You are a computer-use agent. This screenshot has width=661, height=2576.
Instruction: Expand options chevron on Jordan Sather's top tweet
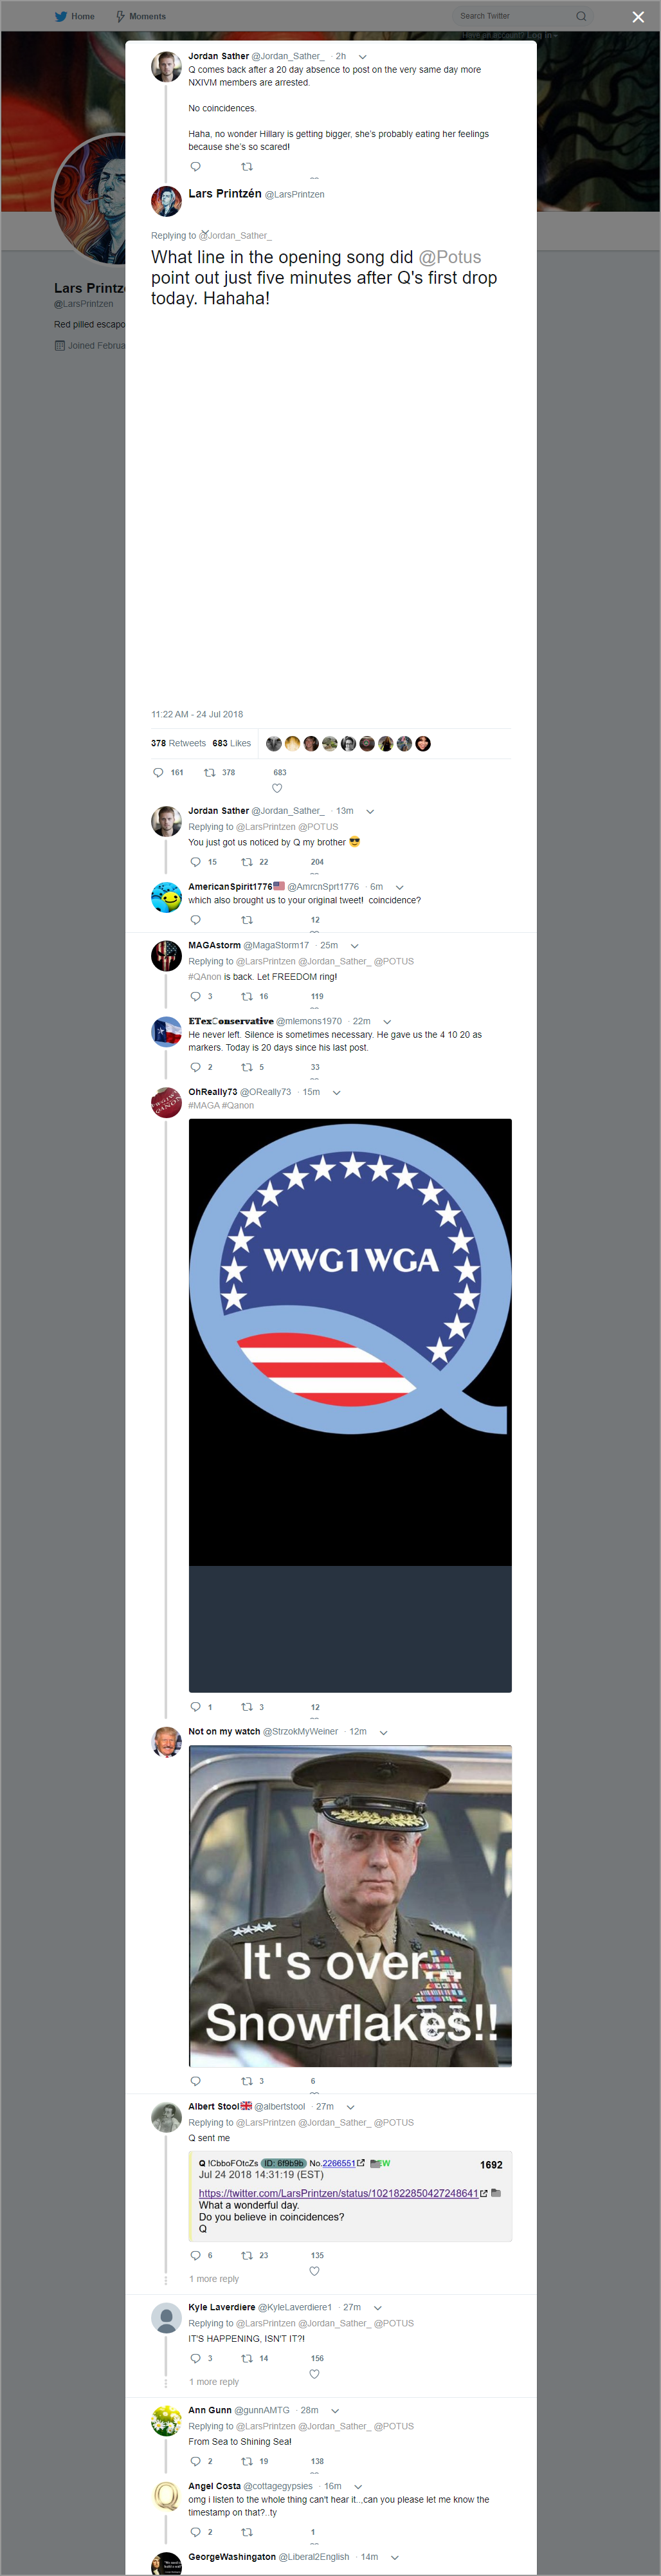362,57
